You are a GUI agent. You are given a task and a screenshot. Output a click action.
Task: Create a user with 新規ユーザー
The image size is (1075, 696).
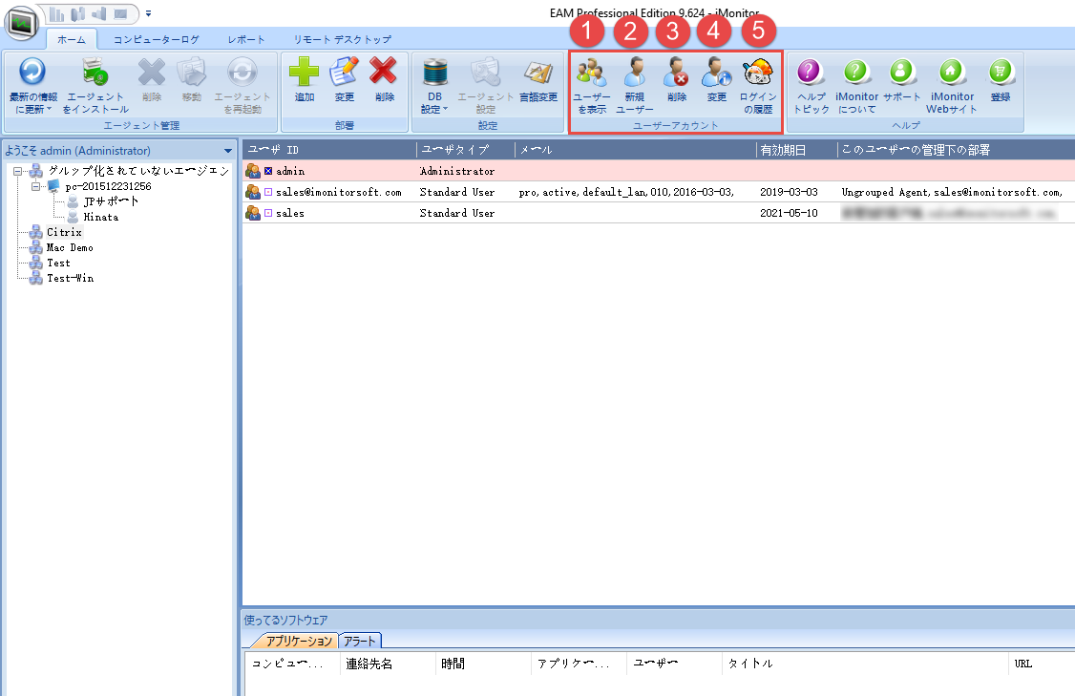pyautogui.click(x=635, y=72)
